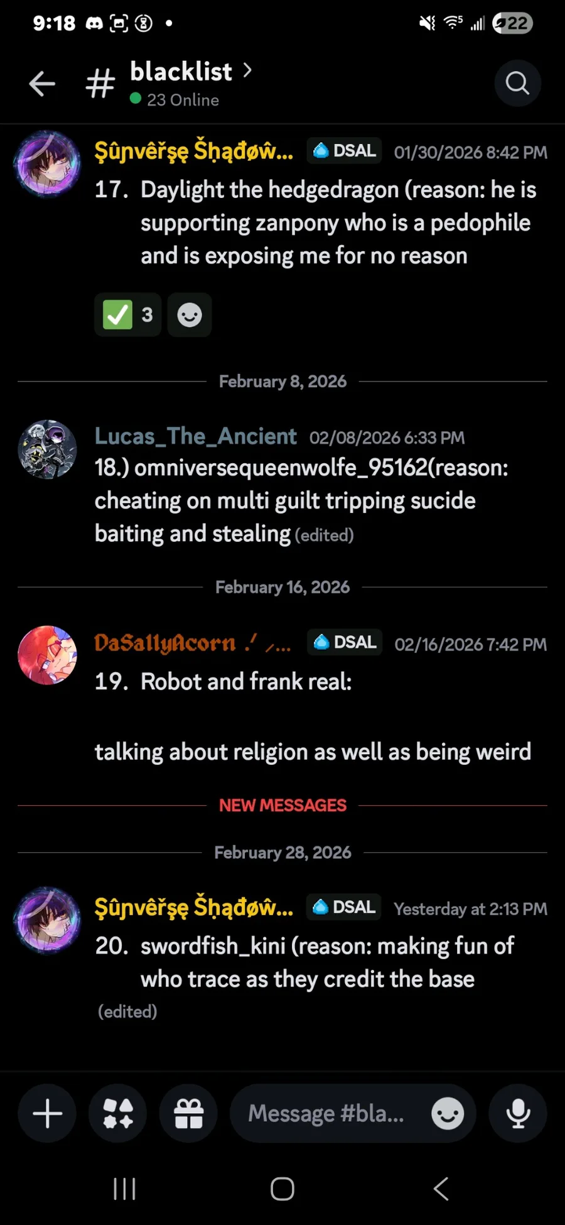Open DaSallyAcorn's username
The width and height of the screenshot is (565, 1225).
[192, 643]
